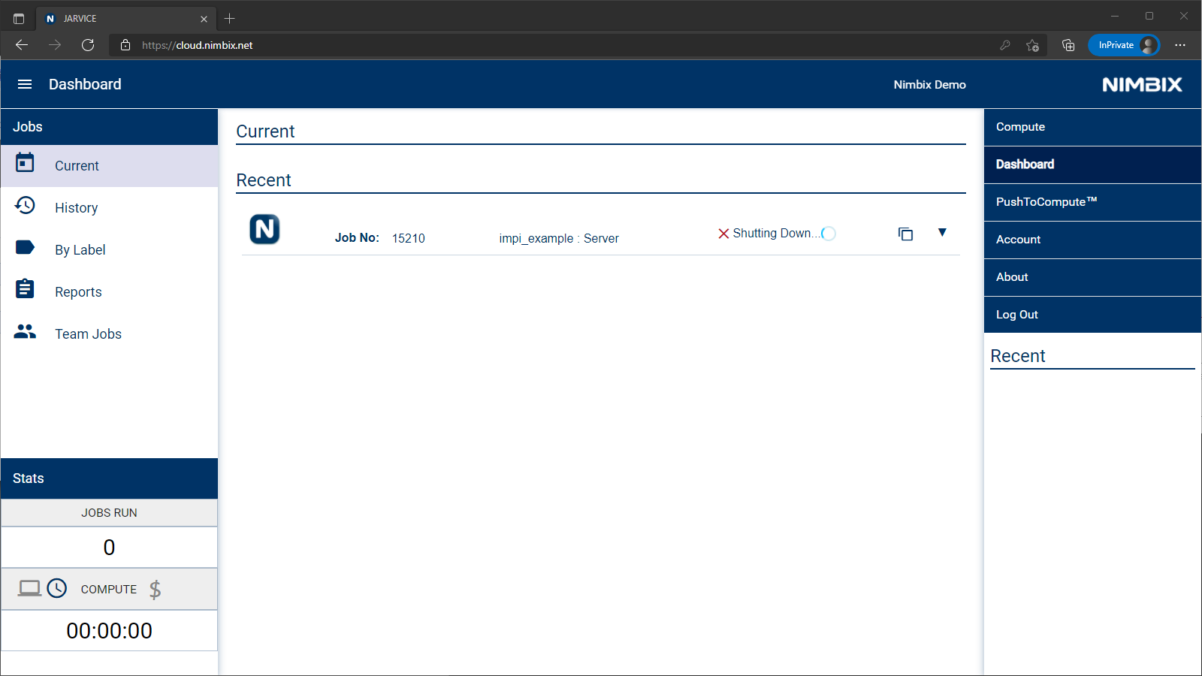Click the dollar sign cost icon
Viewport: 1202px width, 676px height.
[156, 590]
